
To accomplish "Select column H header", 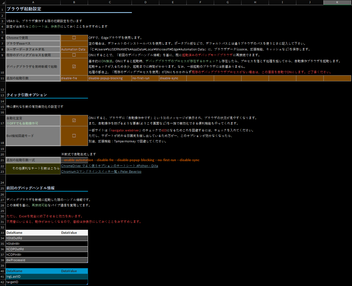I will (x=255, y=2).
